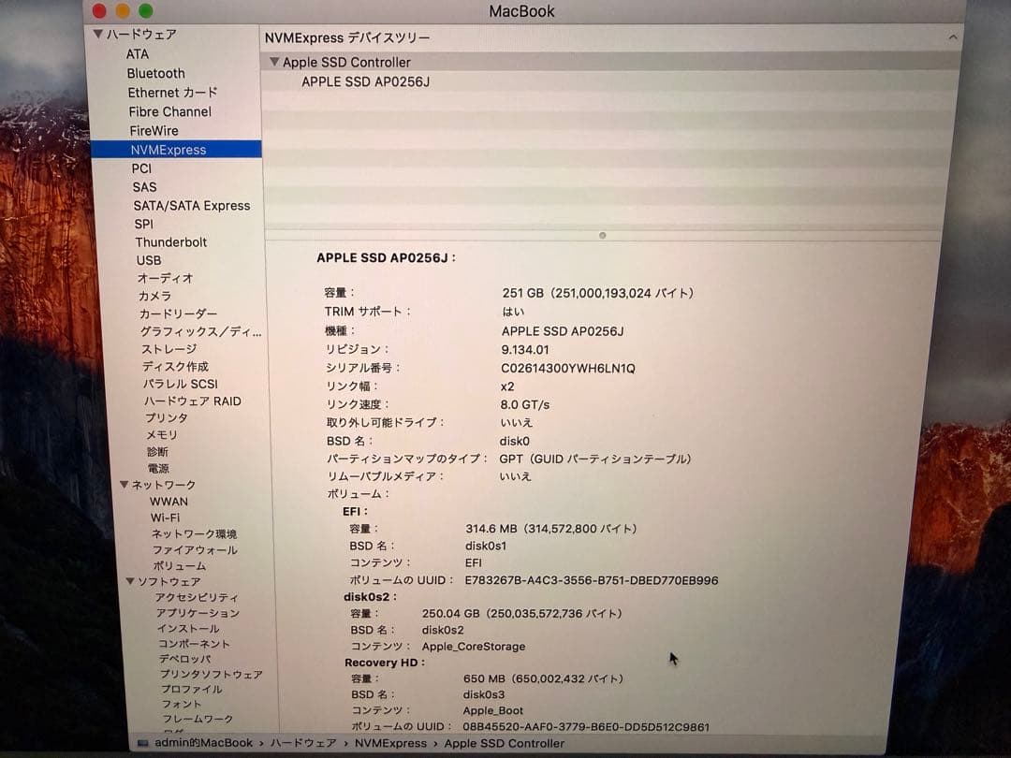Click the collapse chevron above the scrollbar
1011x758 pixels.
953,37
